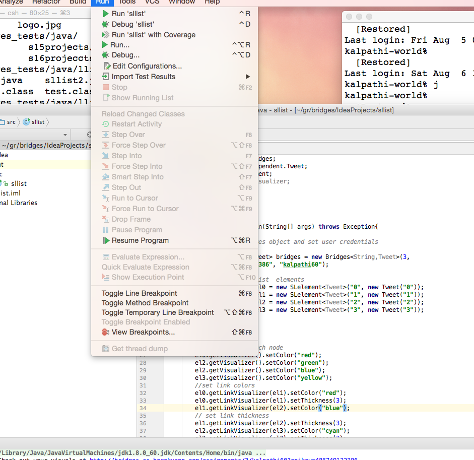Viewport: 474px width, 460px height.
Task: Open the VCS menu
Action: pos(152,3)
